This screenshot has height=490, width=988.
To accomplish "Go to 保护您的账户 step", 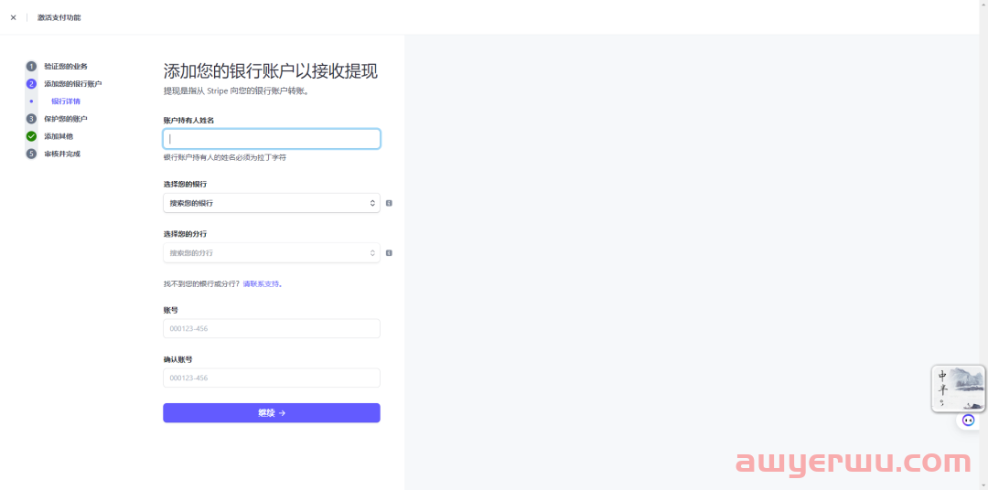I will (66, 119).
